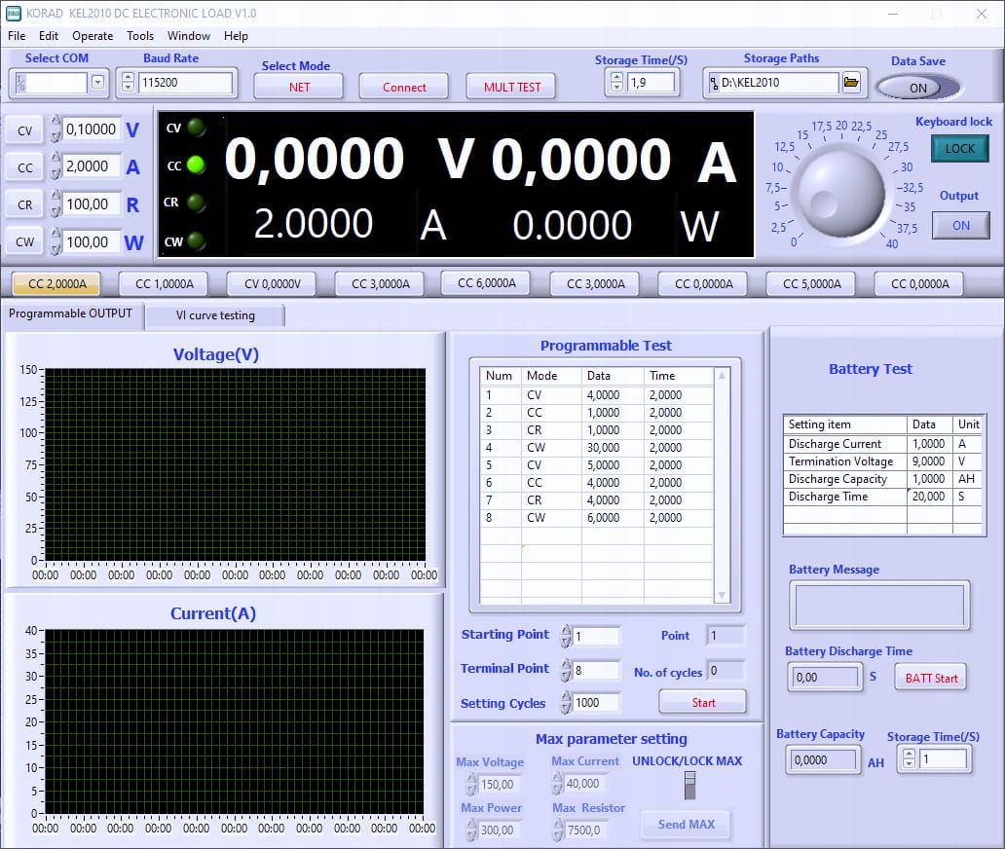
Task: Select CW mode button
Action: point(24,241)
